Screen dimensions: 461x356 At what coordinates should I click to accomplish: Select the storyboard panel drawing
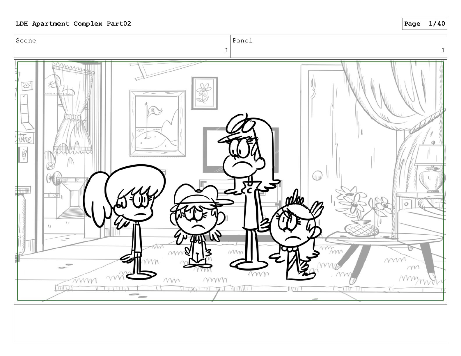(230, 181)
